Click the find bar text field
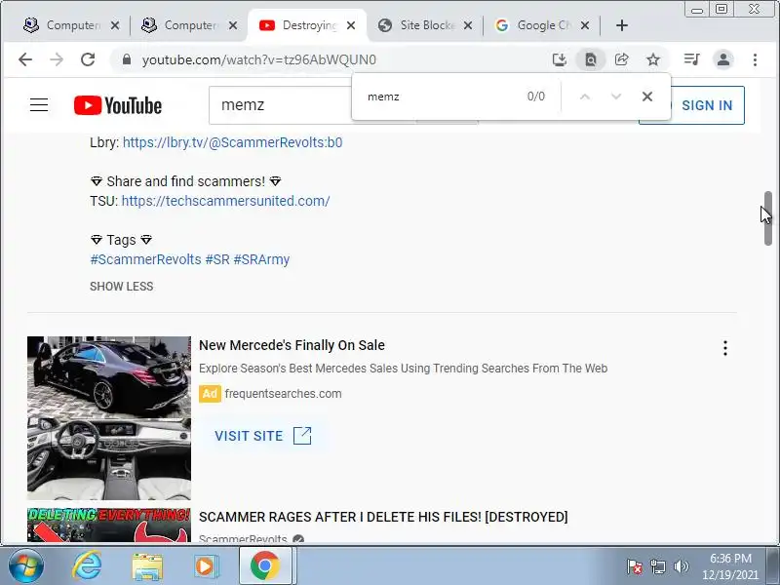Viewport: 780px width, 585px height. 441,97
